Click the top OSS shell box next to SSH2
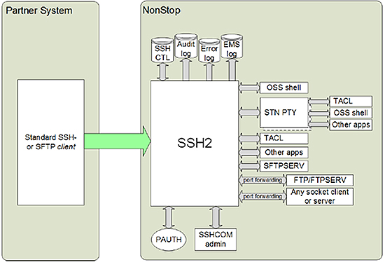The height and width of the screenshot is (262, 385). 283,88
